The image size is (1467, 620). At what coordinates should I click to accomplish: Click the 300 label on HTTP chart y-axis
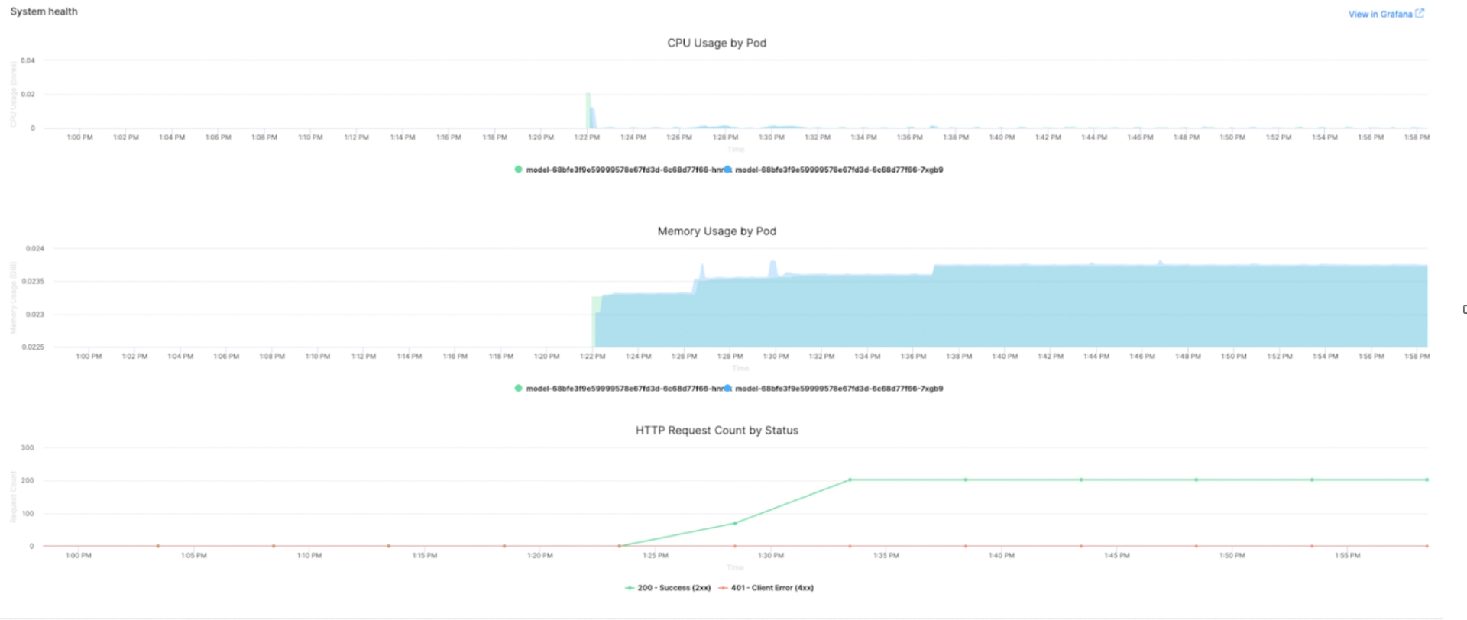point(28,448)
